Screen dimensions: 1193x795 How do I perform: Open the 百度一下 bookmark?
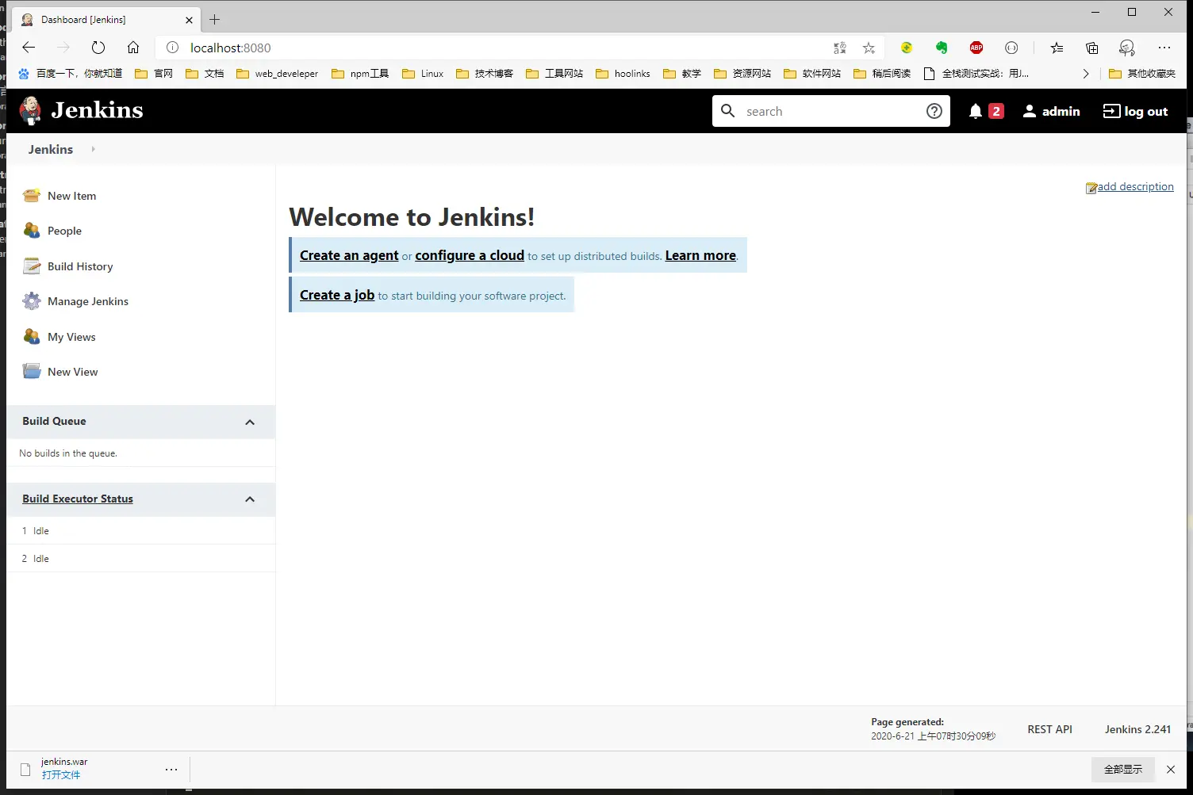pyautogui.click(x=70, y=74)
